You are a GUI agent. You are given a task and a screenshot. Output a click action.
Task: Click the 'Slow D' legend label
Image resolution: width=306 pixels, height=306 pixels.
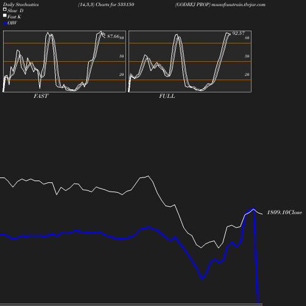(15, 10)
